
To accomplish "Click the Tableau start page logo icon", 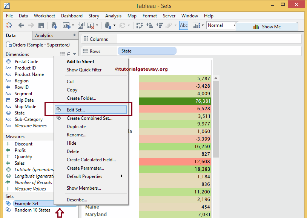I will (9, 26).
